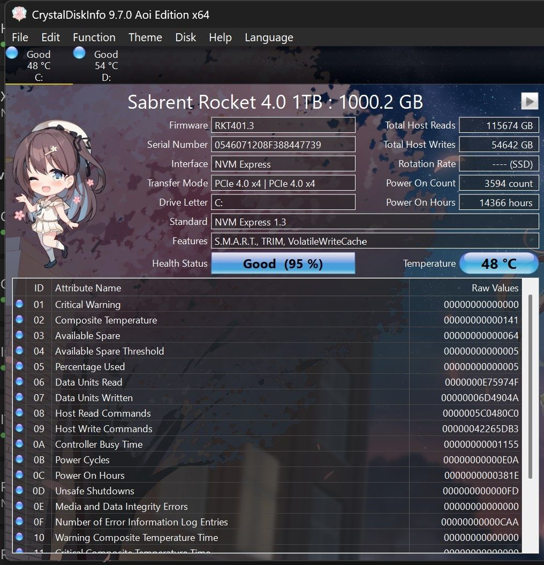Open the Language menu
The height and width of the screenshot is (565, 544).
coord(269,37)
